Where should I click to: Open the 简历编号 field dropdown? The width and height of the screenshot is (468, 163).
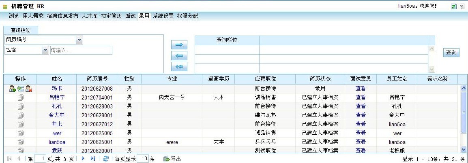tap(79, 40)
